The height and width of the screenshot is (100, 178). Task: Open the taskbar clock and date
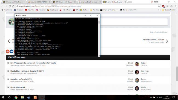pos(166,97)
